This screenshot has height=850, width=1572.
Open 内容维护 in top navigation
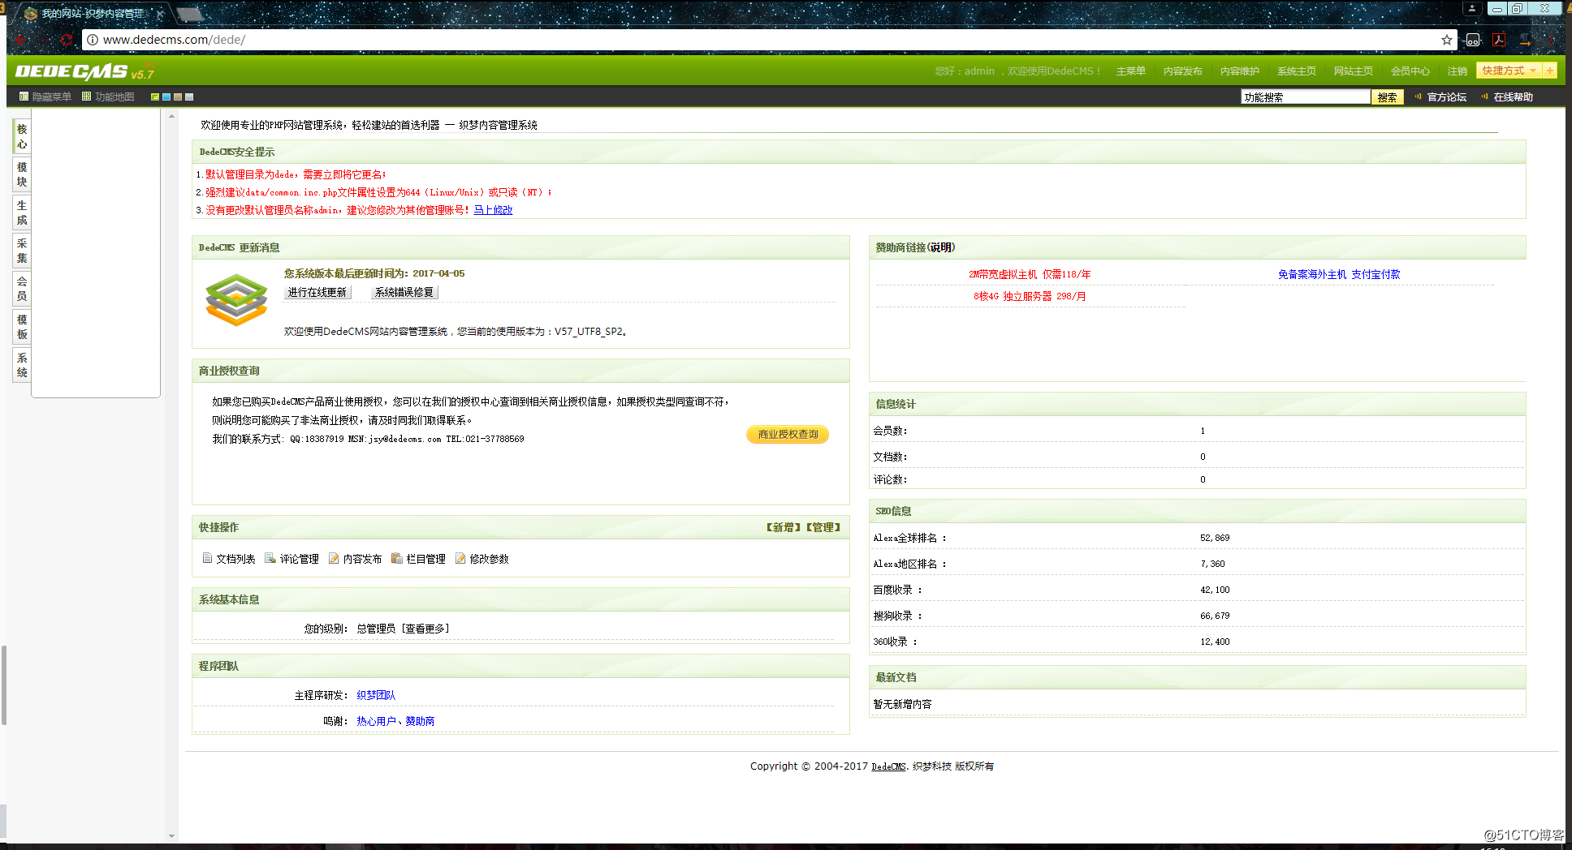1239,71
